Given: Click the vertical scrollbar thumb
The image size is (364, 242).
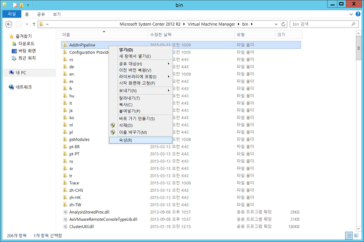Looking at the screenshot, I should tap(358, 48).
